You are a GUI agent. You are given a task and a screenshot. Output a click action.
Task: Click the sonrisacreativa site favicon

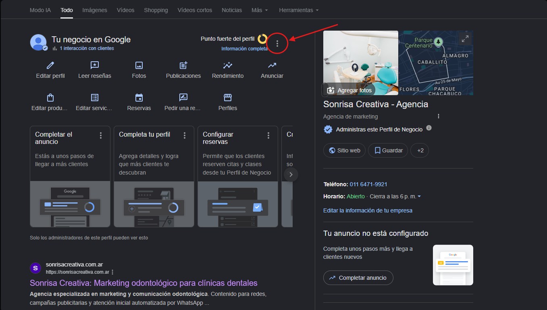pyautogui.click(x=35, y=268)
